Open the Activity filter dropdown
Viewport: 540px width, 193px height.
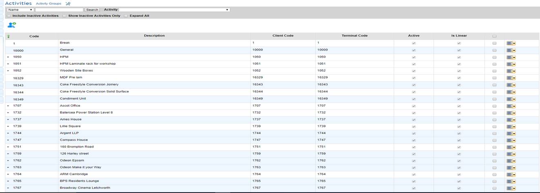click(x=174, y=10)
